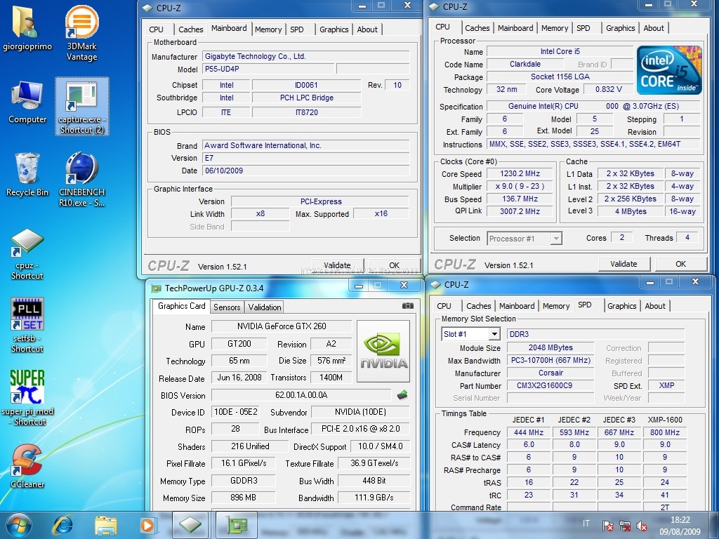Viewport: 719px width, 539px height.
Task: Open the Validation tab in GPU-Z
Action: coord(265,307)
